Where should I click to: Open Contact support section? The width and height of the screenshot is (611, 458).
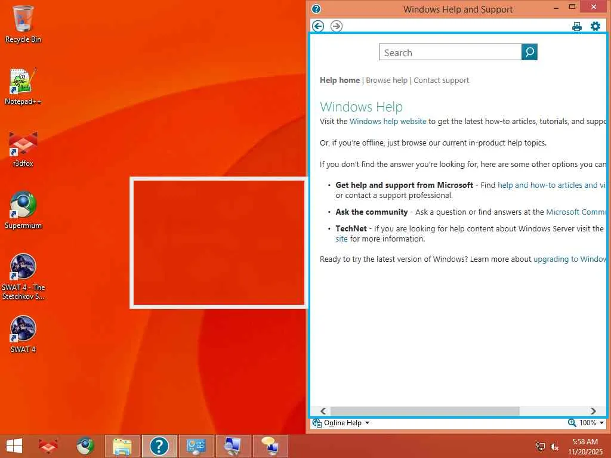point(441,81)
